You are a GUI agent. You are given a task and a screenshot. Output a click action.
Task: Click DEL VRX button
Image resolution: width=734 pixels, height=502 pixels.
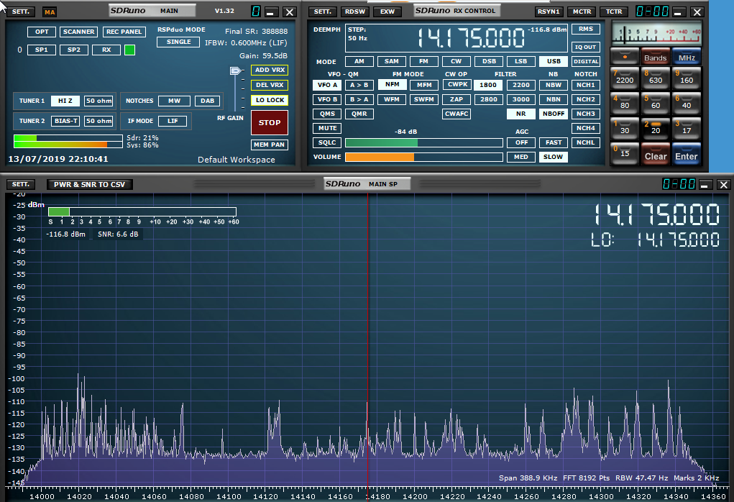(270, 85)
